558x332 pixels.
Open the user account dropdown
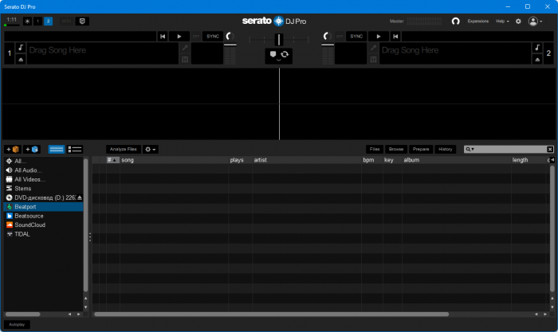(536, 21)
